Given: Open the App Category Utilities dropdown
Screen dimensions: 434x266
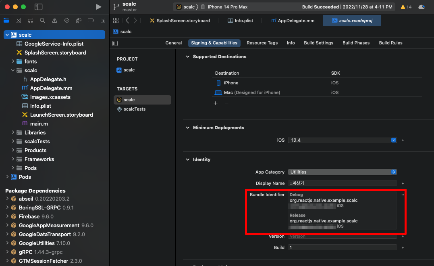Looking at the screenshot, I should pyautogui.click(x=343, y=172).
